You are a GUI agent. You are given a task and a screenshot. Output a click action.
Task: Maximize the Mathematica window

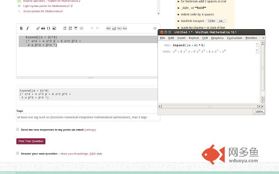point(170,32)
